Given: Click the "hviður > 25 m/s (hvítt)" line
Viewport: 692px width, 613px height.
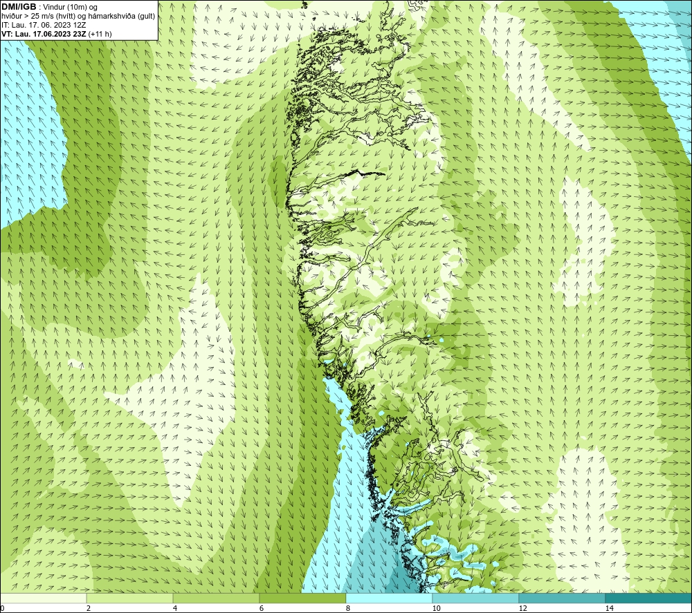Looking at the screenshot, I should coord(78,16).
